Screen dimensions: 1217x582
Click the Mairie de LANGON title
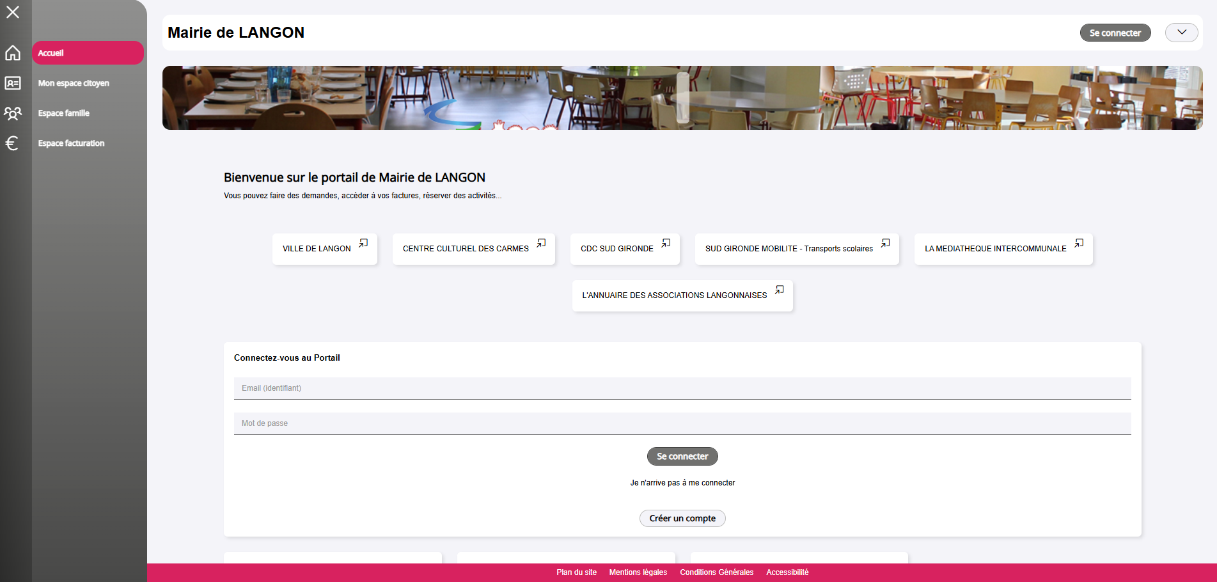click(x=236, y=33)
